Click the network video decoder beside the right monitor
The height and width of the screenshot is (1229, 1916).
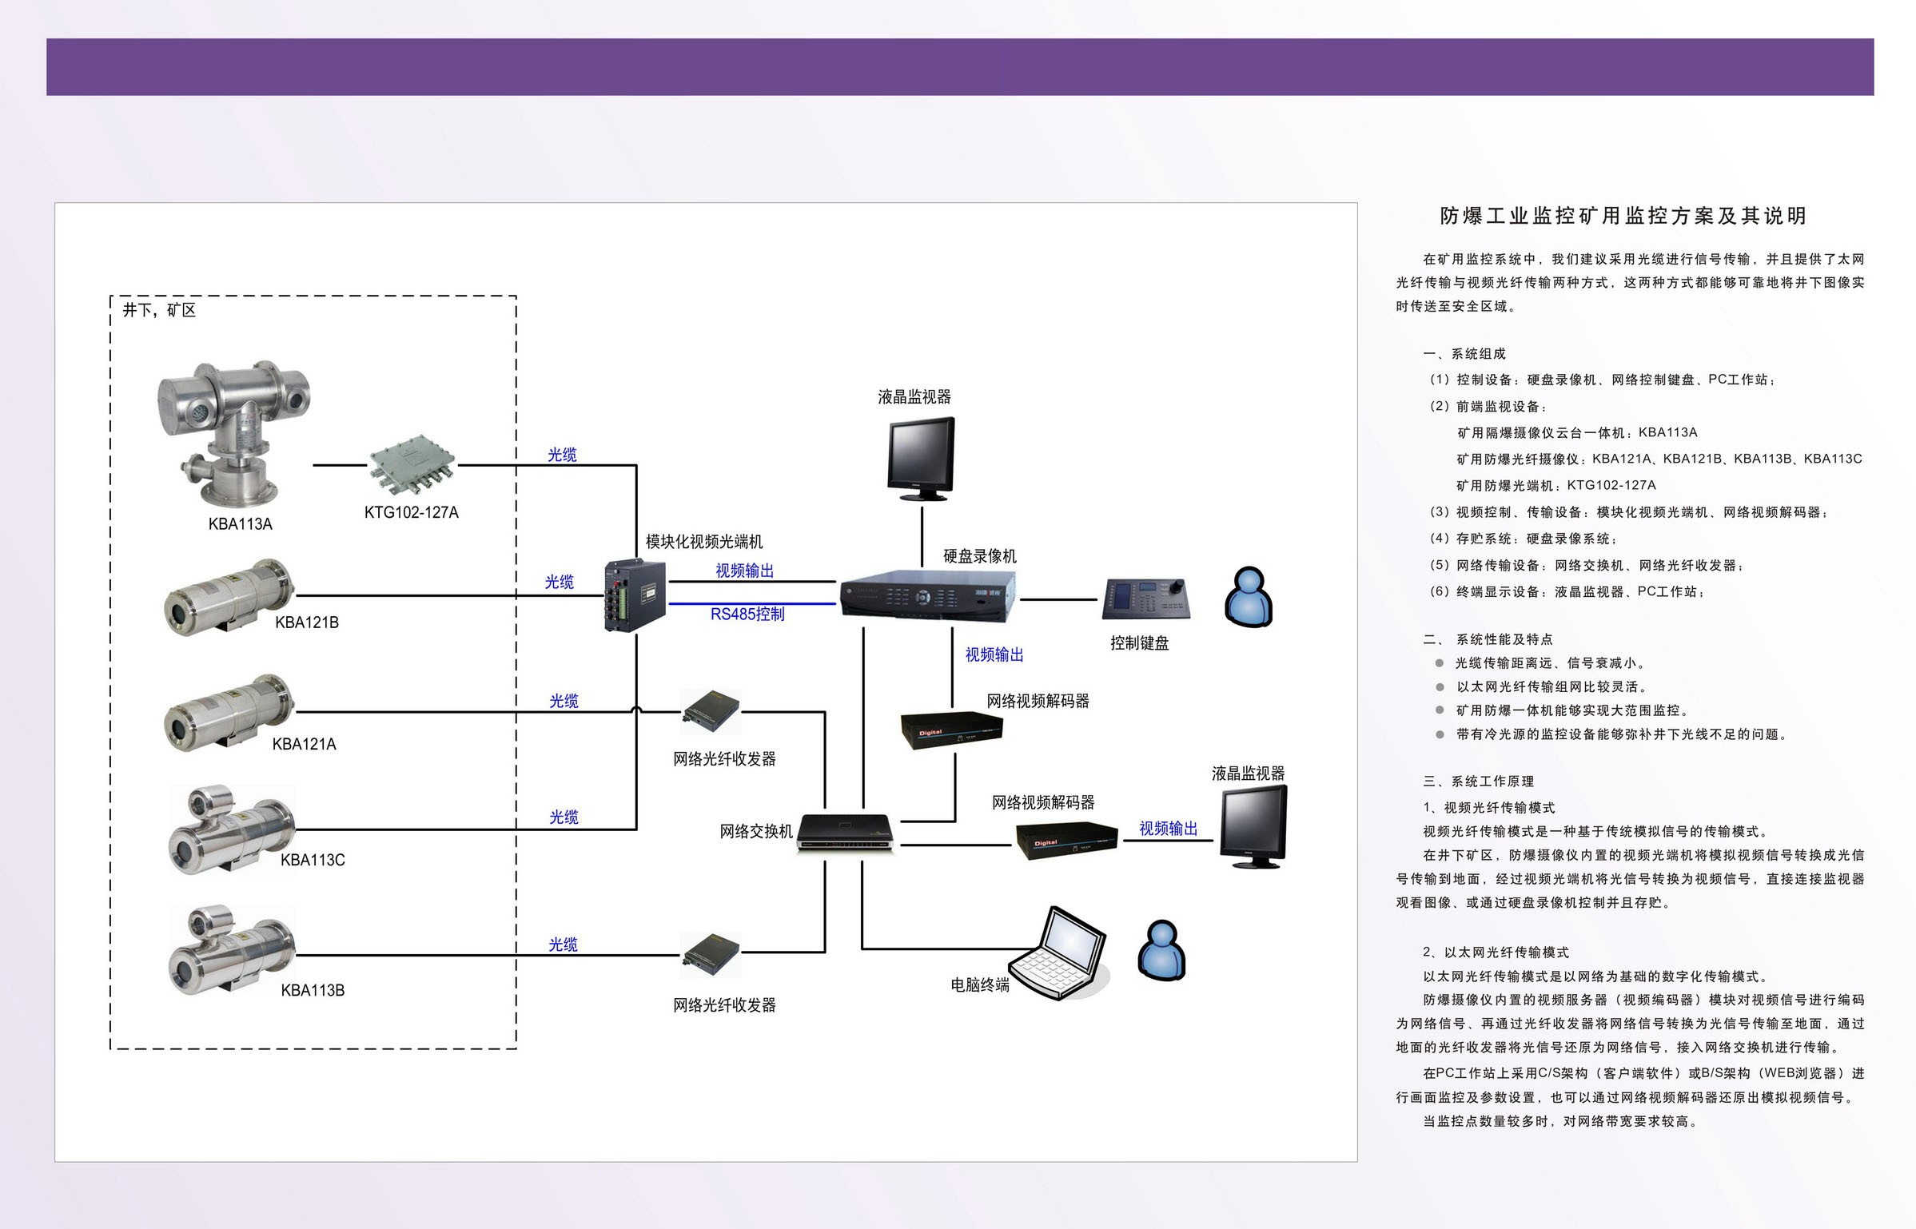(1066, 840)
